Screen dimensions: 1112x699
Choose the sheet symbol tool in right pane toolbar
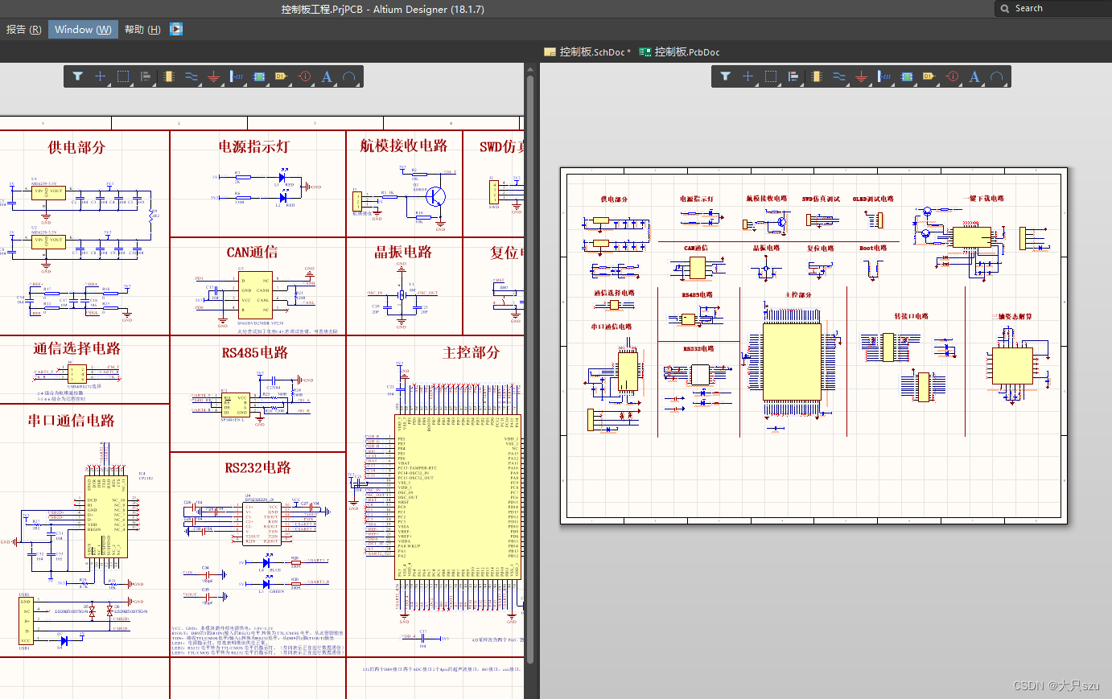click(x=907, y=76)
